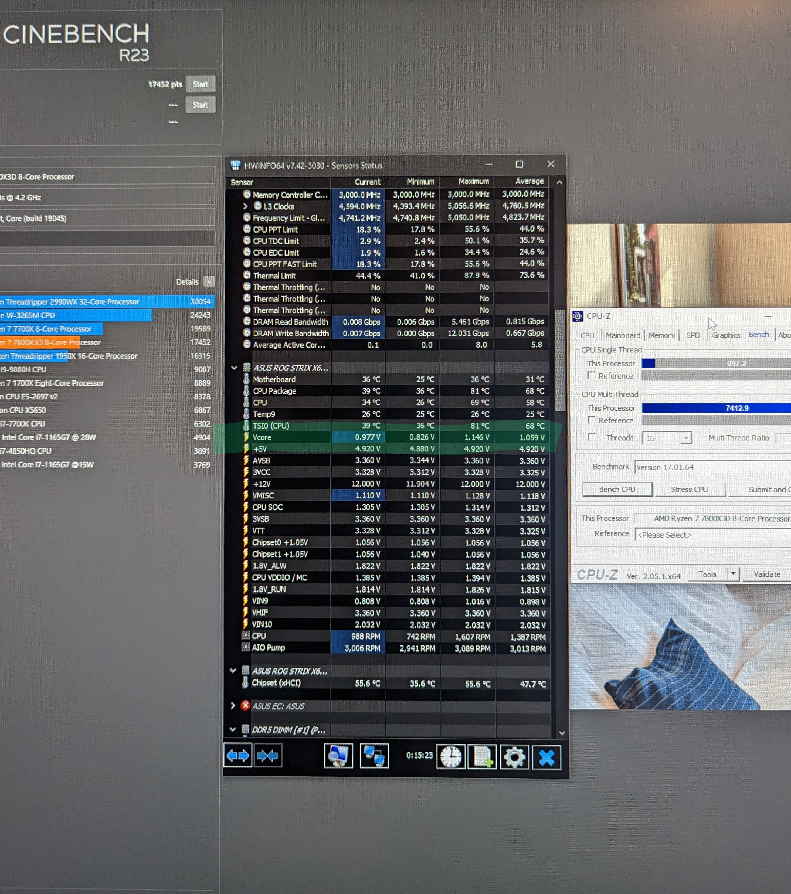This screenshot has width=791, height=894.
Task: Collapse the ASUS ROG STRIX chipset group
Action: tap(233, 671)
